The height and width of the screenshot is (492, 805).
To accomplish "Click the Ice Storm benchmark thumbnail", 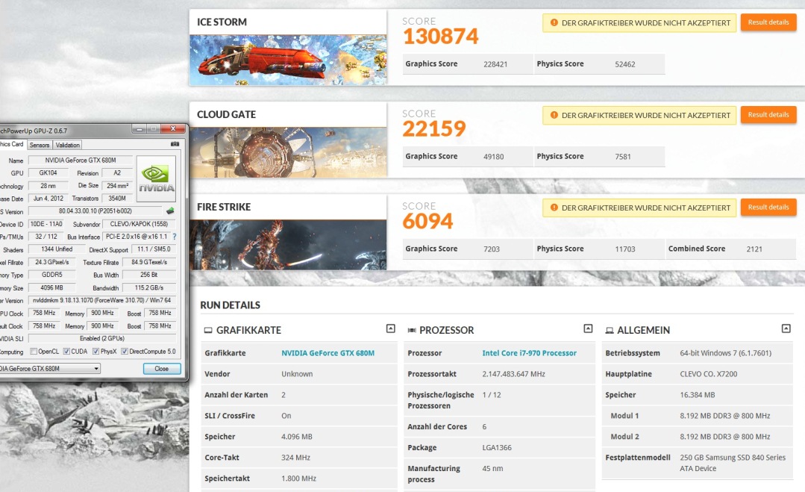I will click(288, 60).
